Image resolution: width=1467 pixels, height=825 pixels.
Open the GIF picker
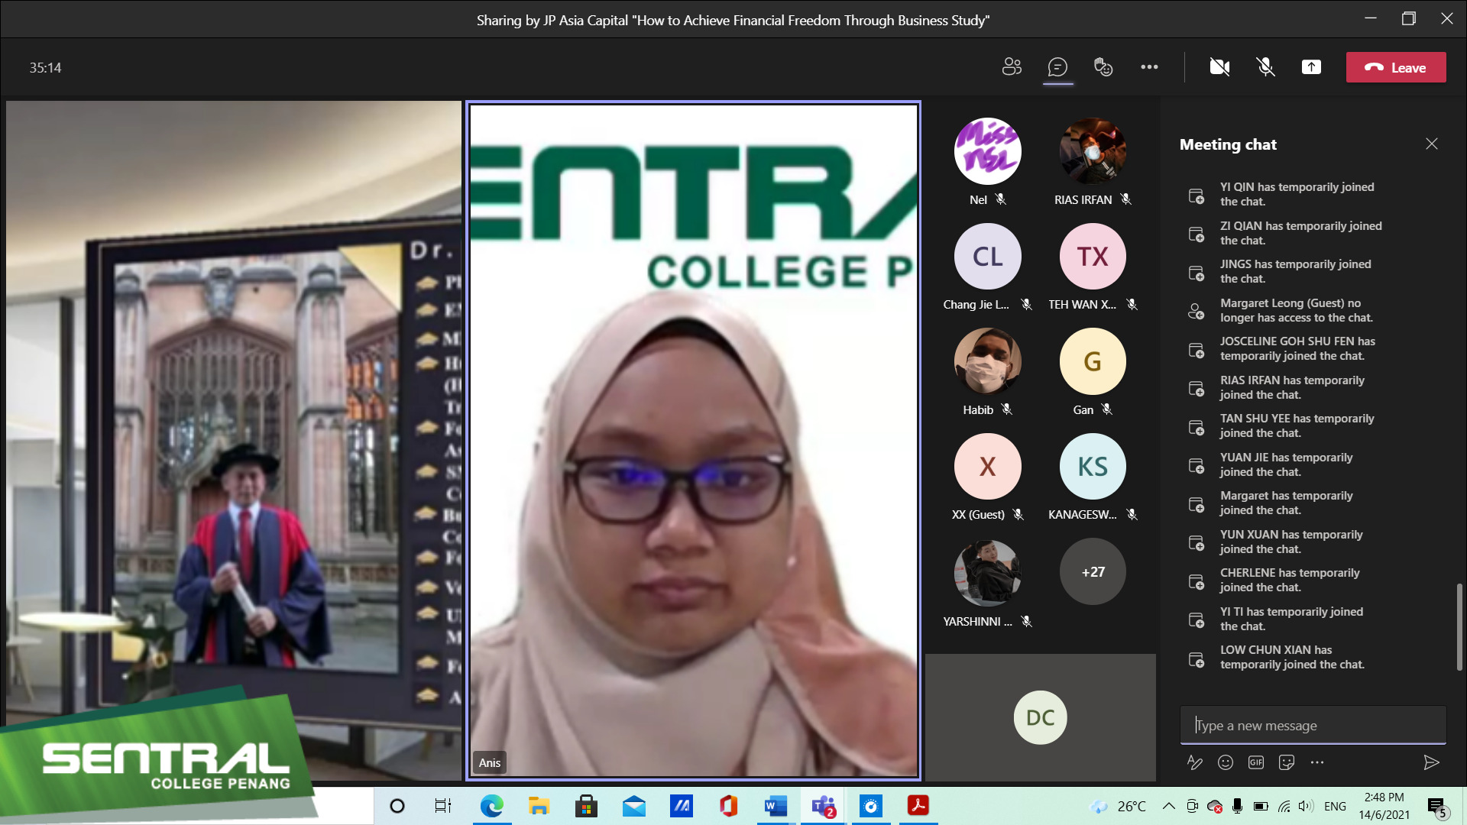pyautogui.click(x=1256, y=762)
